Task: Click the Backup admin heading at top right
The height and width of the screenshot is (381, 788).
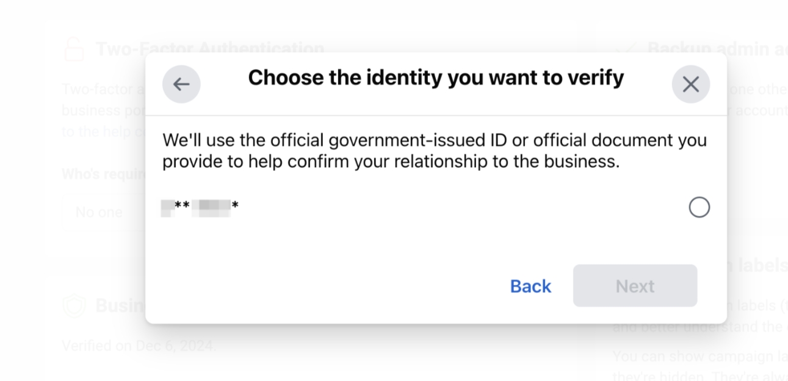Action: (717, 49)
